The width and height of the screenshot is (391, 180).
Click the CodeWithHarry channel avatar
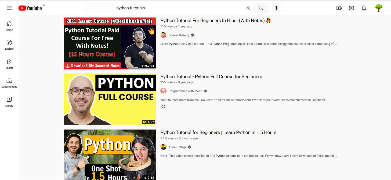(163, 35)
